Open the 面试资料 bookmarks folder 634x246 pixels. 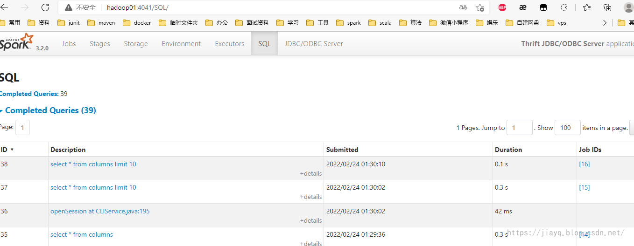tap(252, 22)
